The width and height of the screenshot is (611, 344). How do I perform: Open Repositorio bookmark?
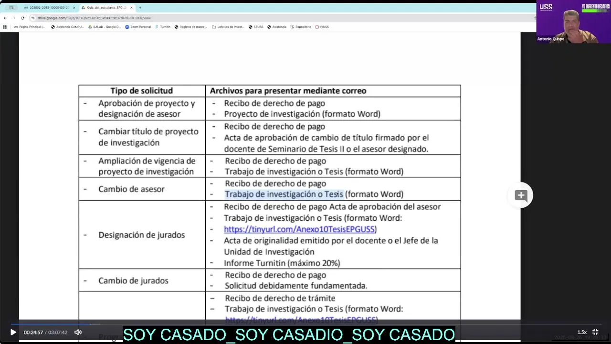click(301, 27)
